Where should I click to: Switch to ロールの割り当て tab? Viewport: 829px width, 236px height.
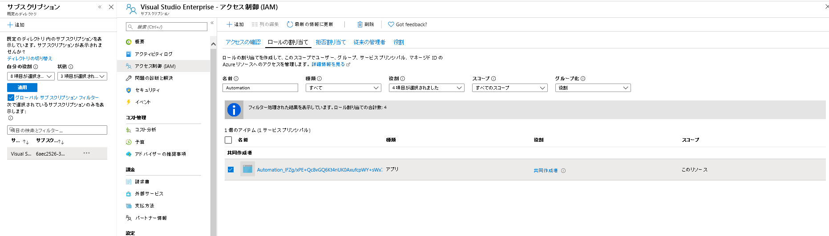(x=288, y=42)
